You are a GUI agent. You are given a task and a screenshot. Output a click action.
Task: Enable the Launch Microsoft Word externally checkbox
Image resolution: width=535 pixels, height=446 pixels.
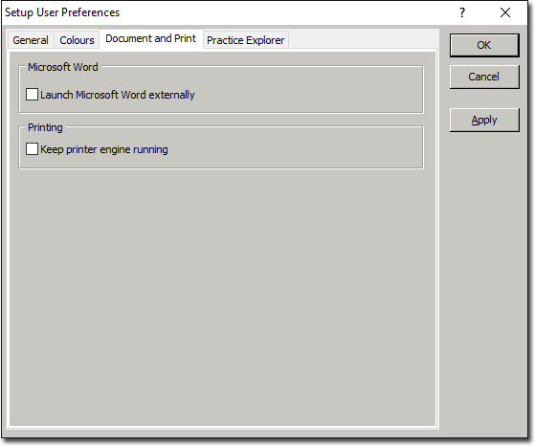coord(33,95)
